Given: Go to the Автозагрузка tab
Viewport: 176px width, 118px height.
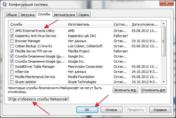Looking at the screenshot, I should click(x=65, y=15).
